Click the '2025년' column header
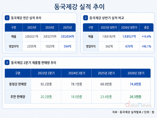Viewport: 157px width, 118px height. (67, 27)
